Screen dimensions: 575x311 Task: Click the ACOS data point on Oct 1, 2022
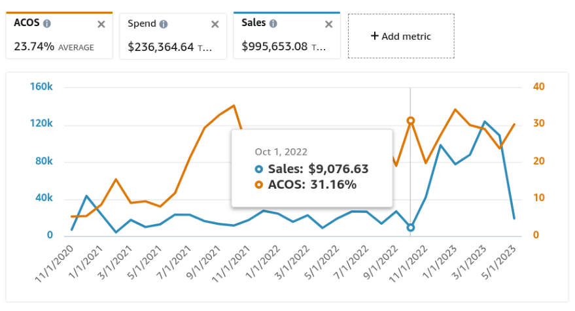click(411, 120)
